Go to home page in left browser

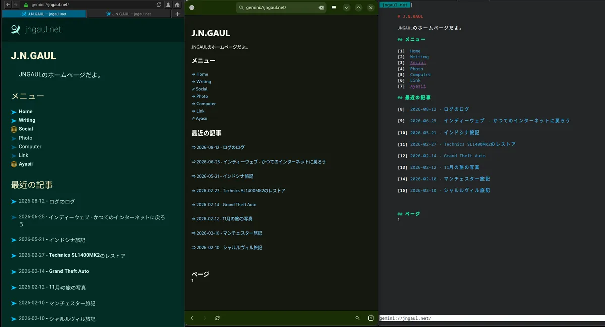click(178, 4)
